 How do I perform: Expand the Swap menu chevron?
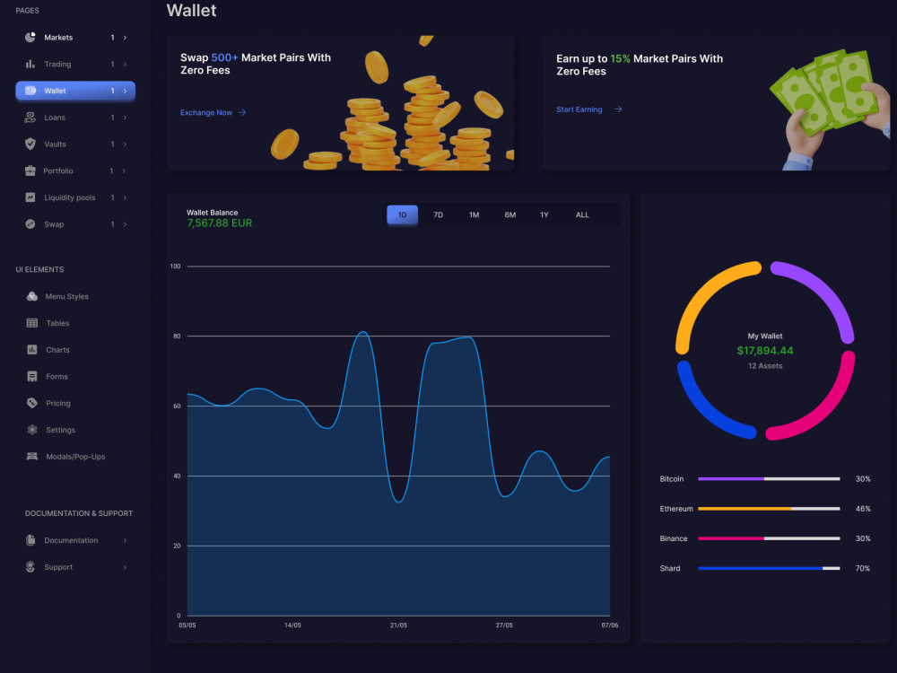click(125, 224)
